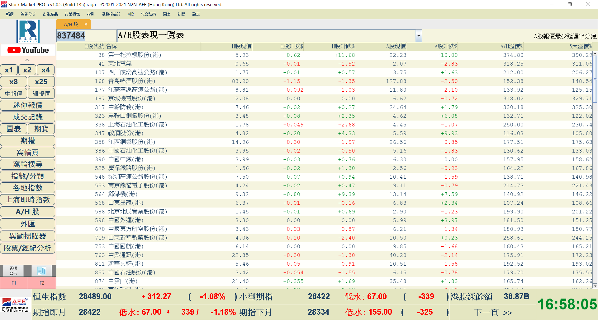Screen dimensions: 598x320
Task: Open the 設定 settings menu
Action: [x=196, y=14]
